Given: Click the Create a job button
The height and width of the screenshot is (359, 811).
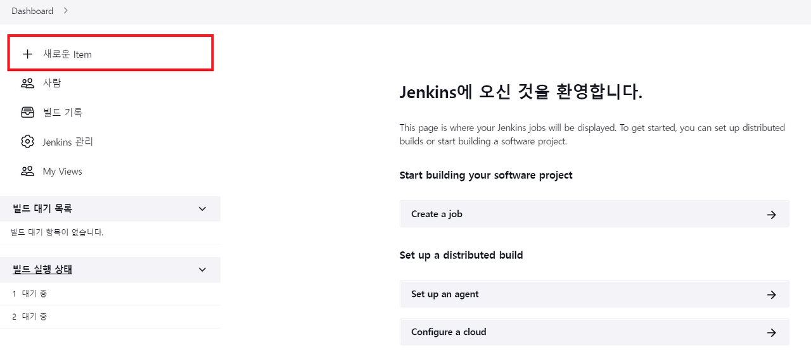Looking at the screenshot, I should click(594, 214).
